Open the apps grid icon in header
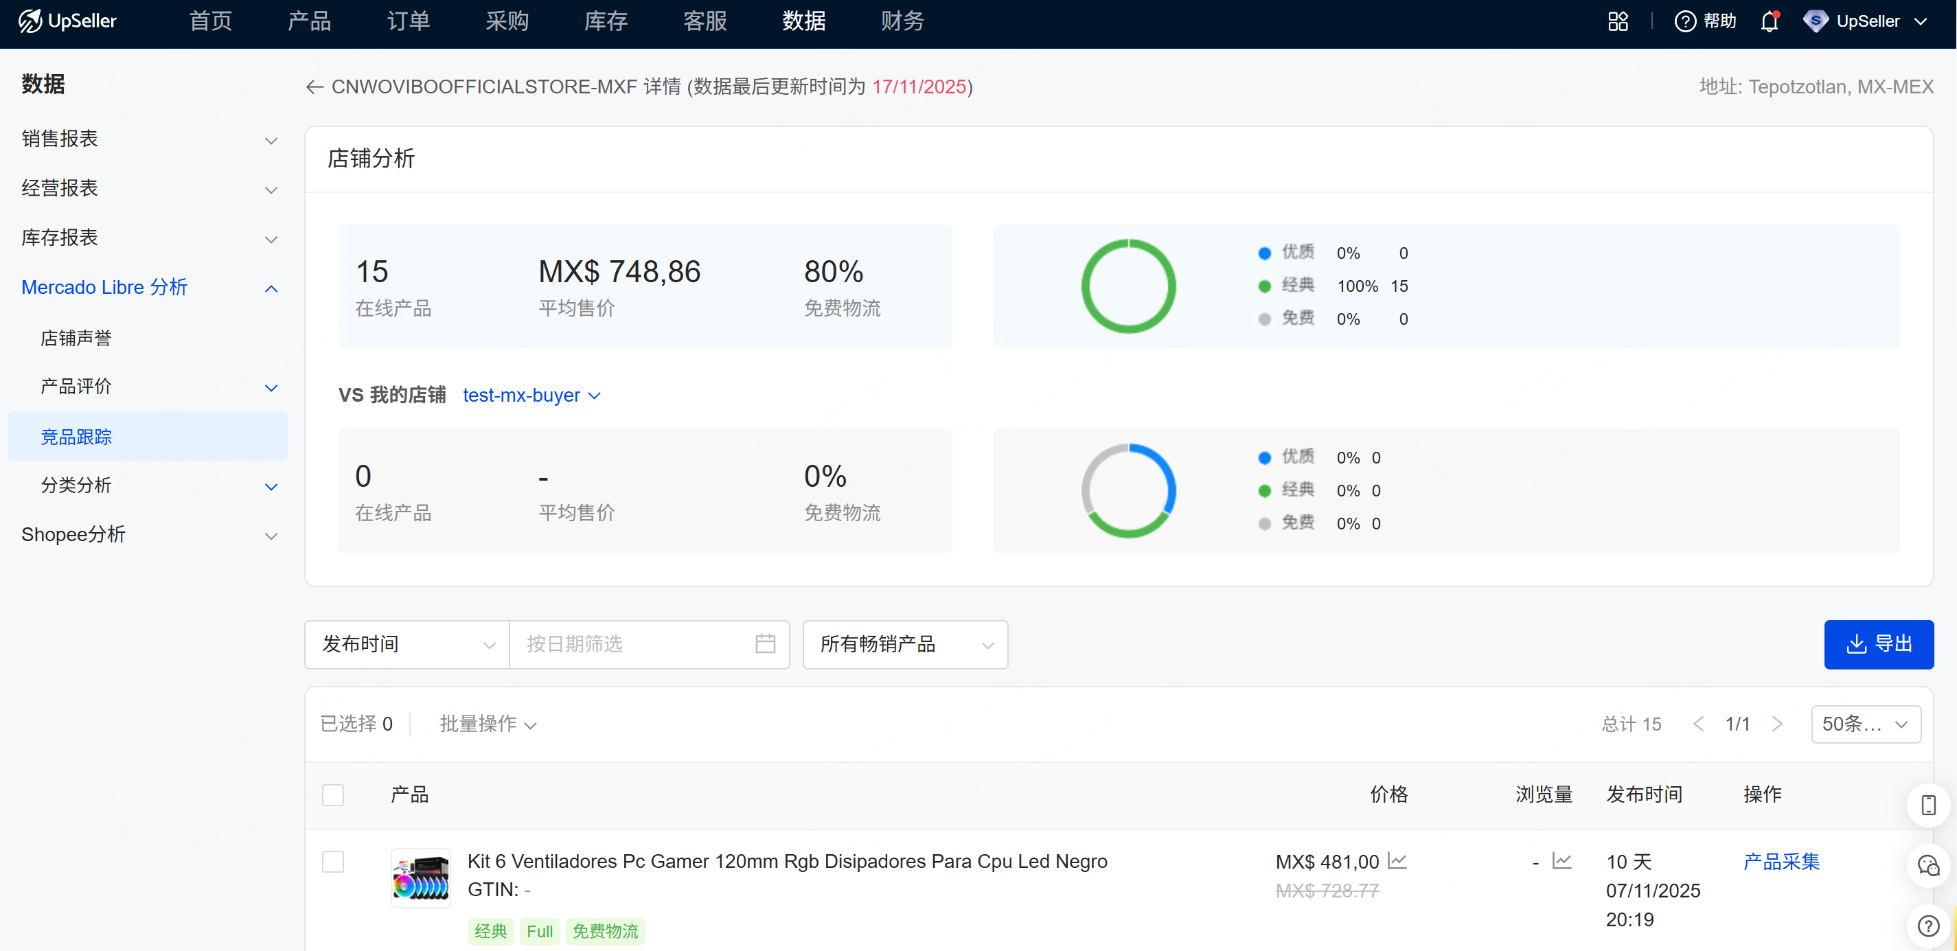This screenshot has height=951, width=1957. (1617, 21)
